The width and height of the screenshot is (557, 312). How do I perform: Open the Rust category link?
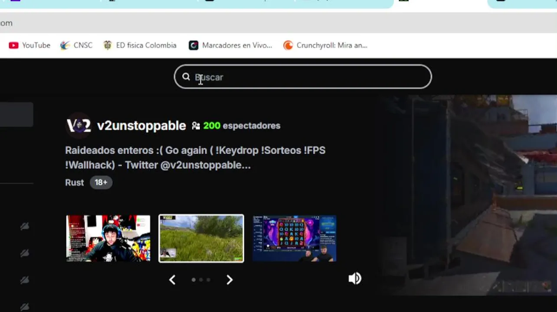click(x=74, y=182)
